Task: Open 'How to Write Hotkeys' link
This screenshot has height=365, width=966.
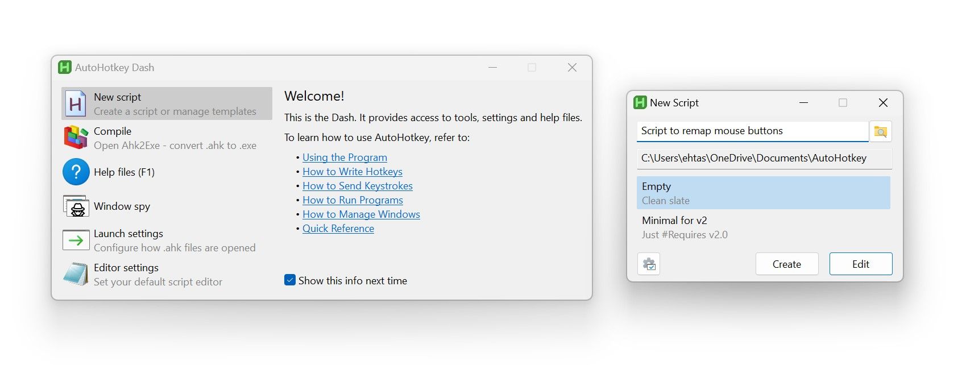Action: tap(352, 172)
